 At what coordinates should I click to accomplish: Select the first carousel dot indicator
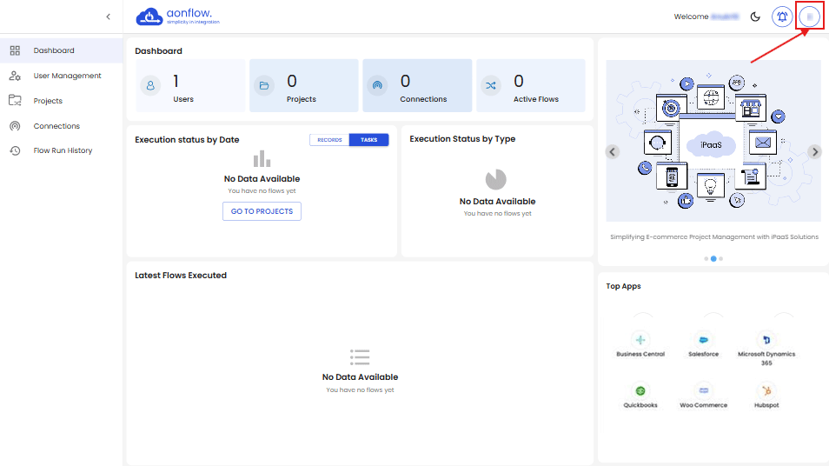706,258
